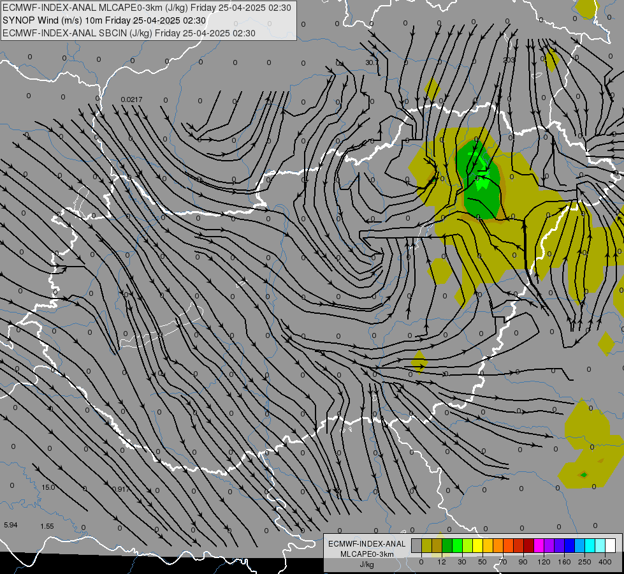Click the legend tick label 120
Screen dimensions: 624x574
(x=544, y=562)
